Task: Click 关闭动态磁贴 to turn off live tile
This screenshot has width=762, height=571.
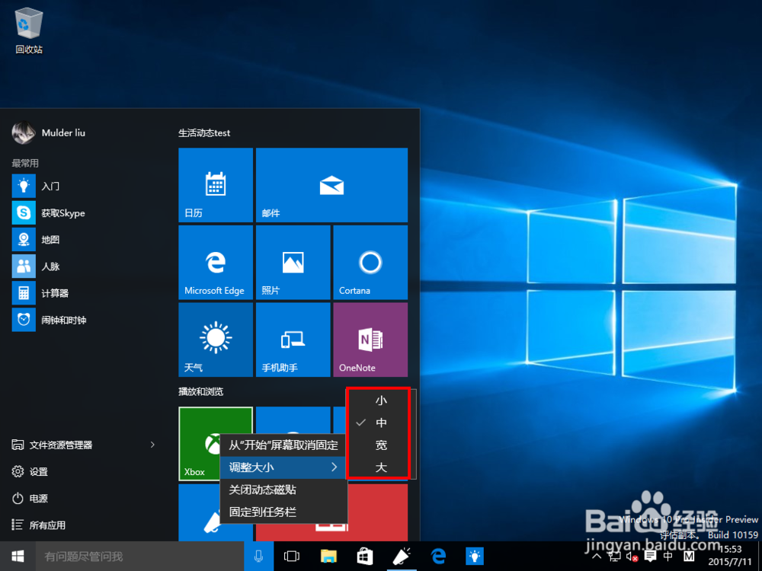Action: (283, 490)
